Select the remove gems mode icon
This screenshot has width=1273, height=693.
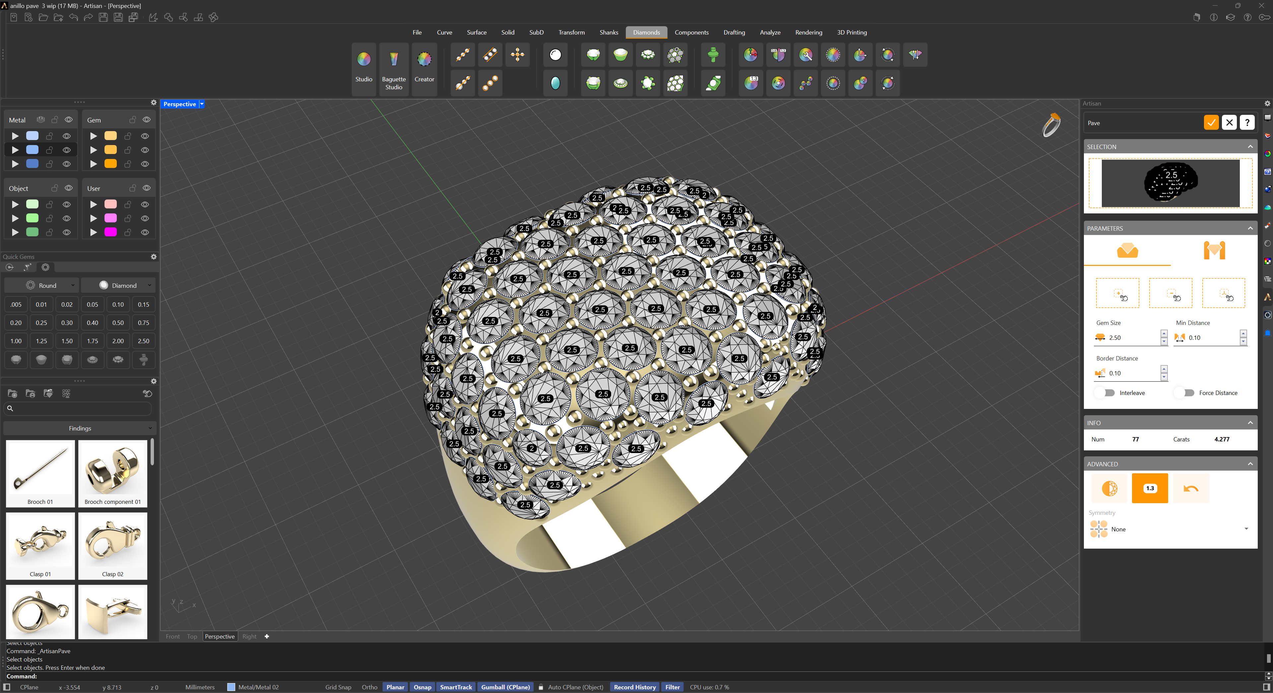pyautogui.click(x=1171, y=293)
